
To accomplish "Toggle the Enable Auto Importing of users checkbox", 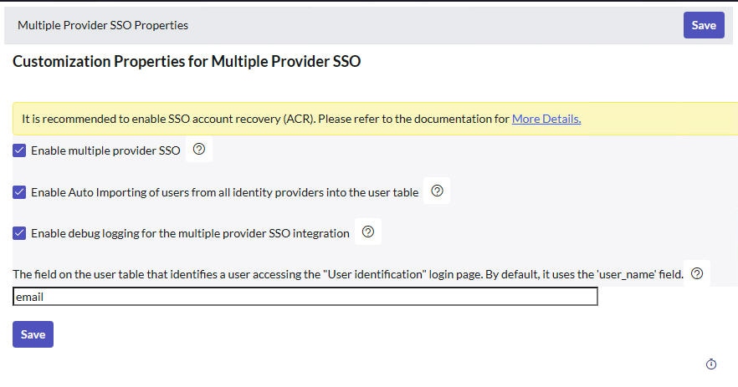I will click(19, 192).
